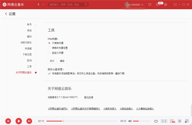Screen dimensions: 192x125
Task: Click the volume slider bar
Action: coord(142,121)
